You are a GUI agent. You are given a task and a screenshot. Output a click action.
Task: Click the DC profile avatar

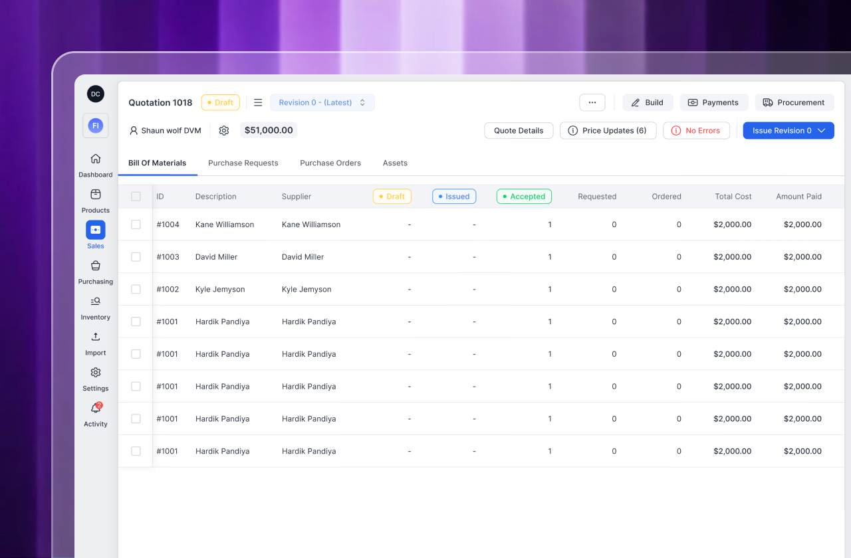point(96,94)
